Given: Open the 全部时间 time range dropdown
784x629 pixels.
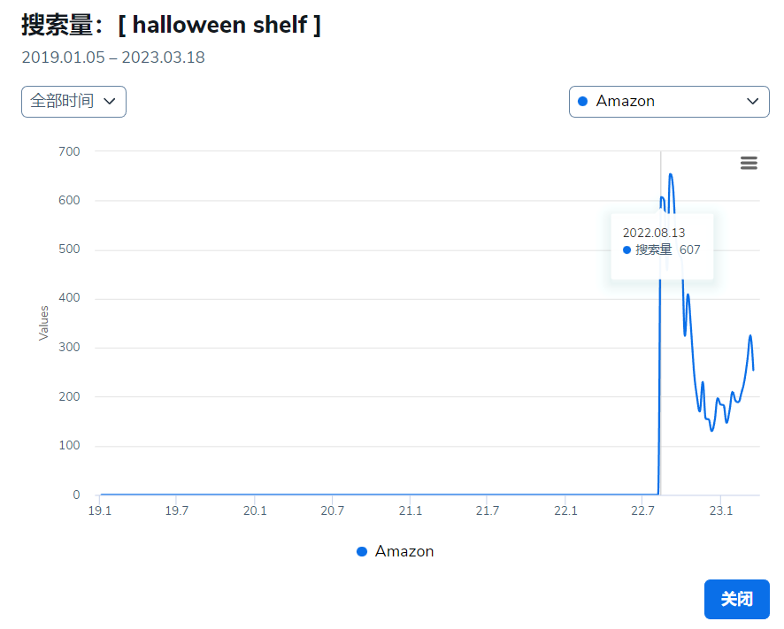Looking at the screenshot, I should click(73, 101).
